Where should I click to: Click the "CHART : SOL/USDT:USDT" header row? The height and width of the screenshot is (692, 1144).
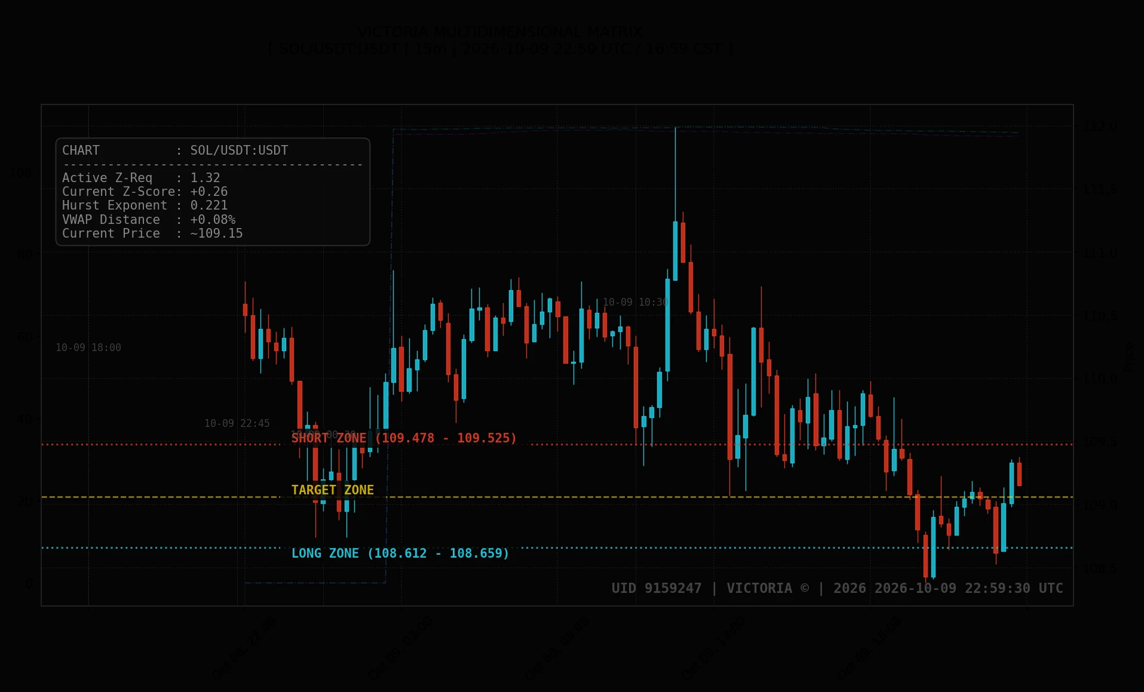(175, 150)
